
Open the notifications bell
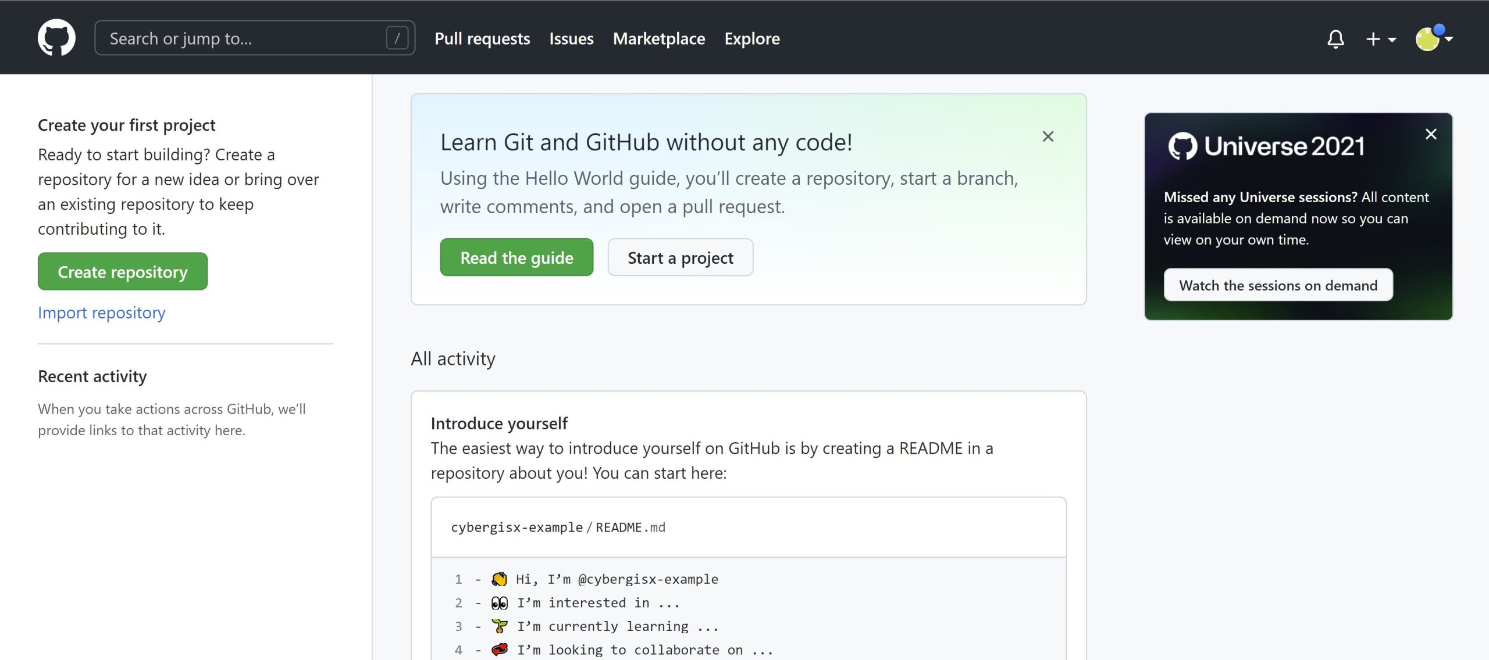click(x=1335, y=39)
